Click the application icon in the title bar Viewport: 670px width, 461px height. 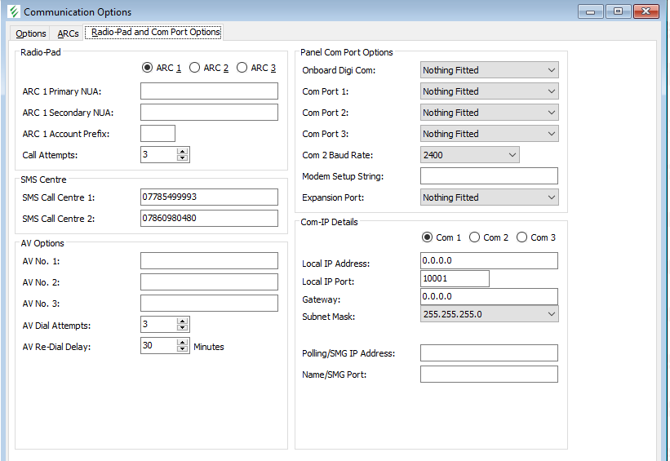[12, 12]
